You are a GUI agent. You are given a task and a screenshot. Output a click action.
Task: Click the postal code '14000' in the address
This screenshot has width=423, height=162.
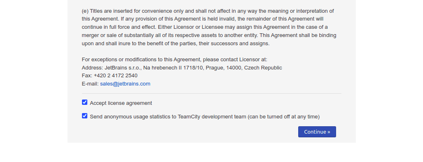coord(234,68)
